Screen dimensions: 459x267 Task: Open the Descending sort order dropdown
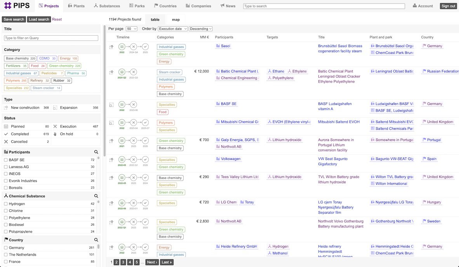(200, 29)
